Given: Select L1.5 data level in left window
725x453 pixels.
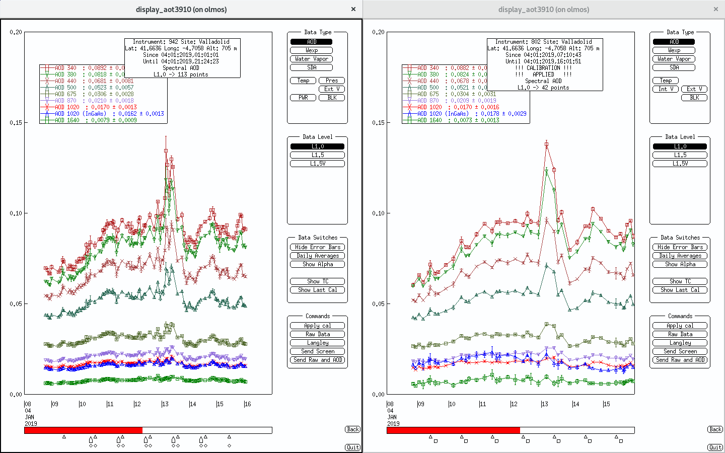Looking at the screenshot, I should click(317, 155).
